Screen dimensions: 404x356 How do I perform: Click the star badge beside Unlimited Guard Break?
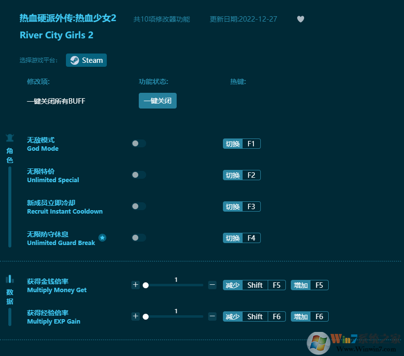click(102, 238)
